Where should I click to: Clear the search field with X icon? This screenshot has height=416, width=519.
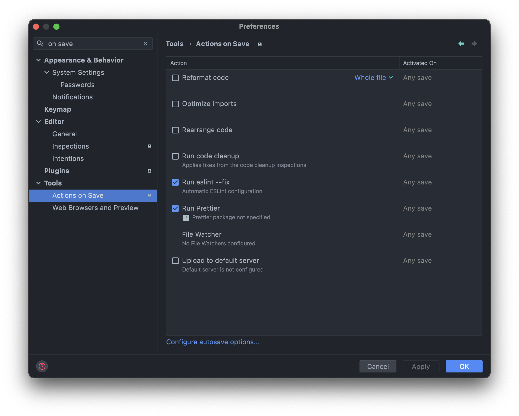[146, 44]
